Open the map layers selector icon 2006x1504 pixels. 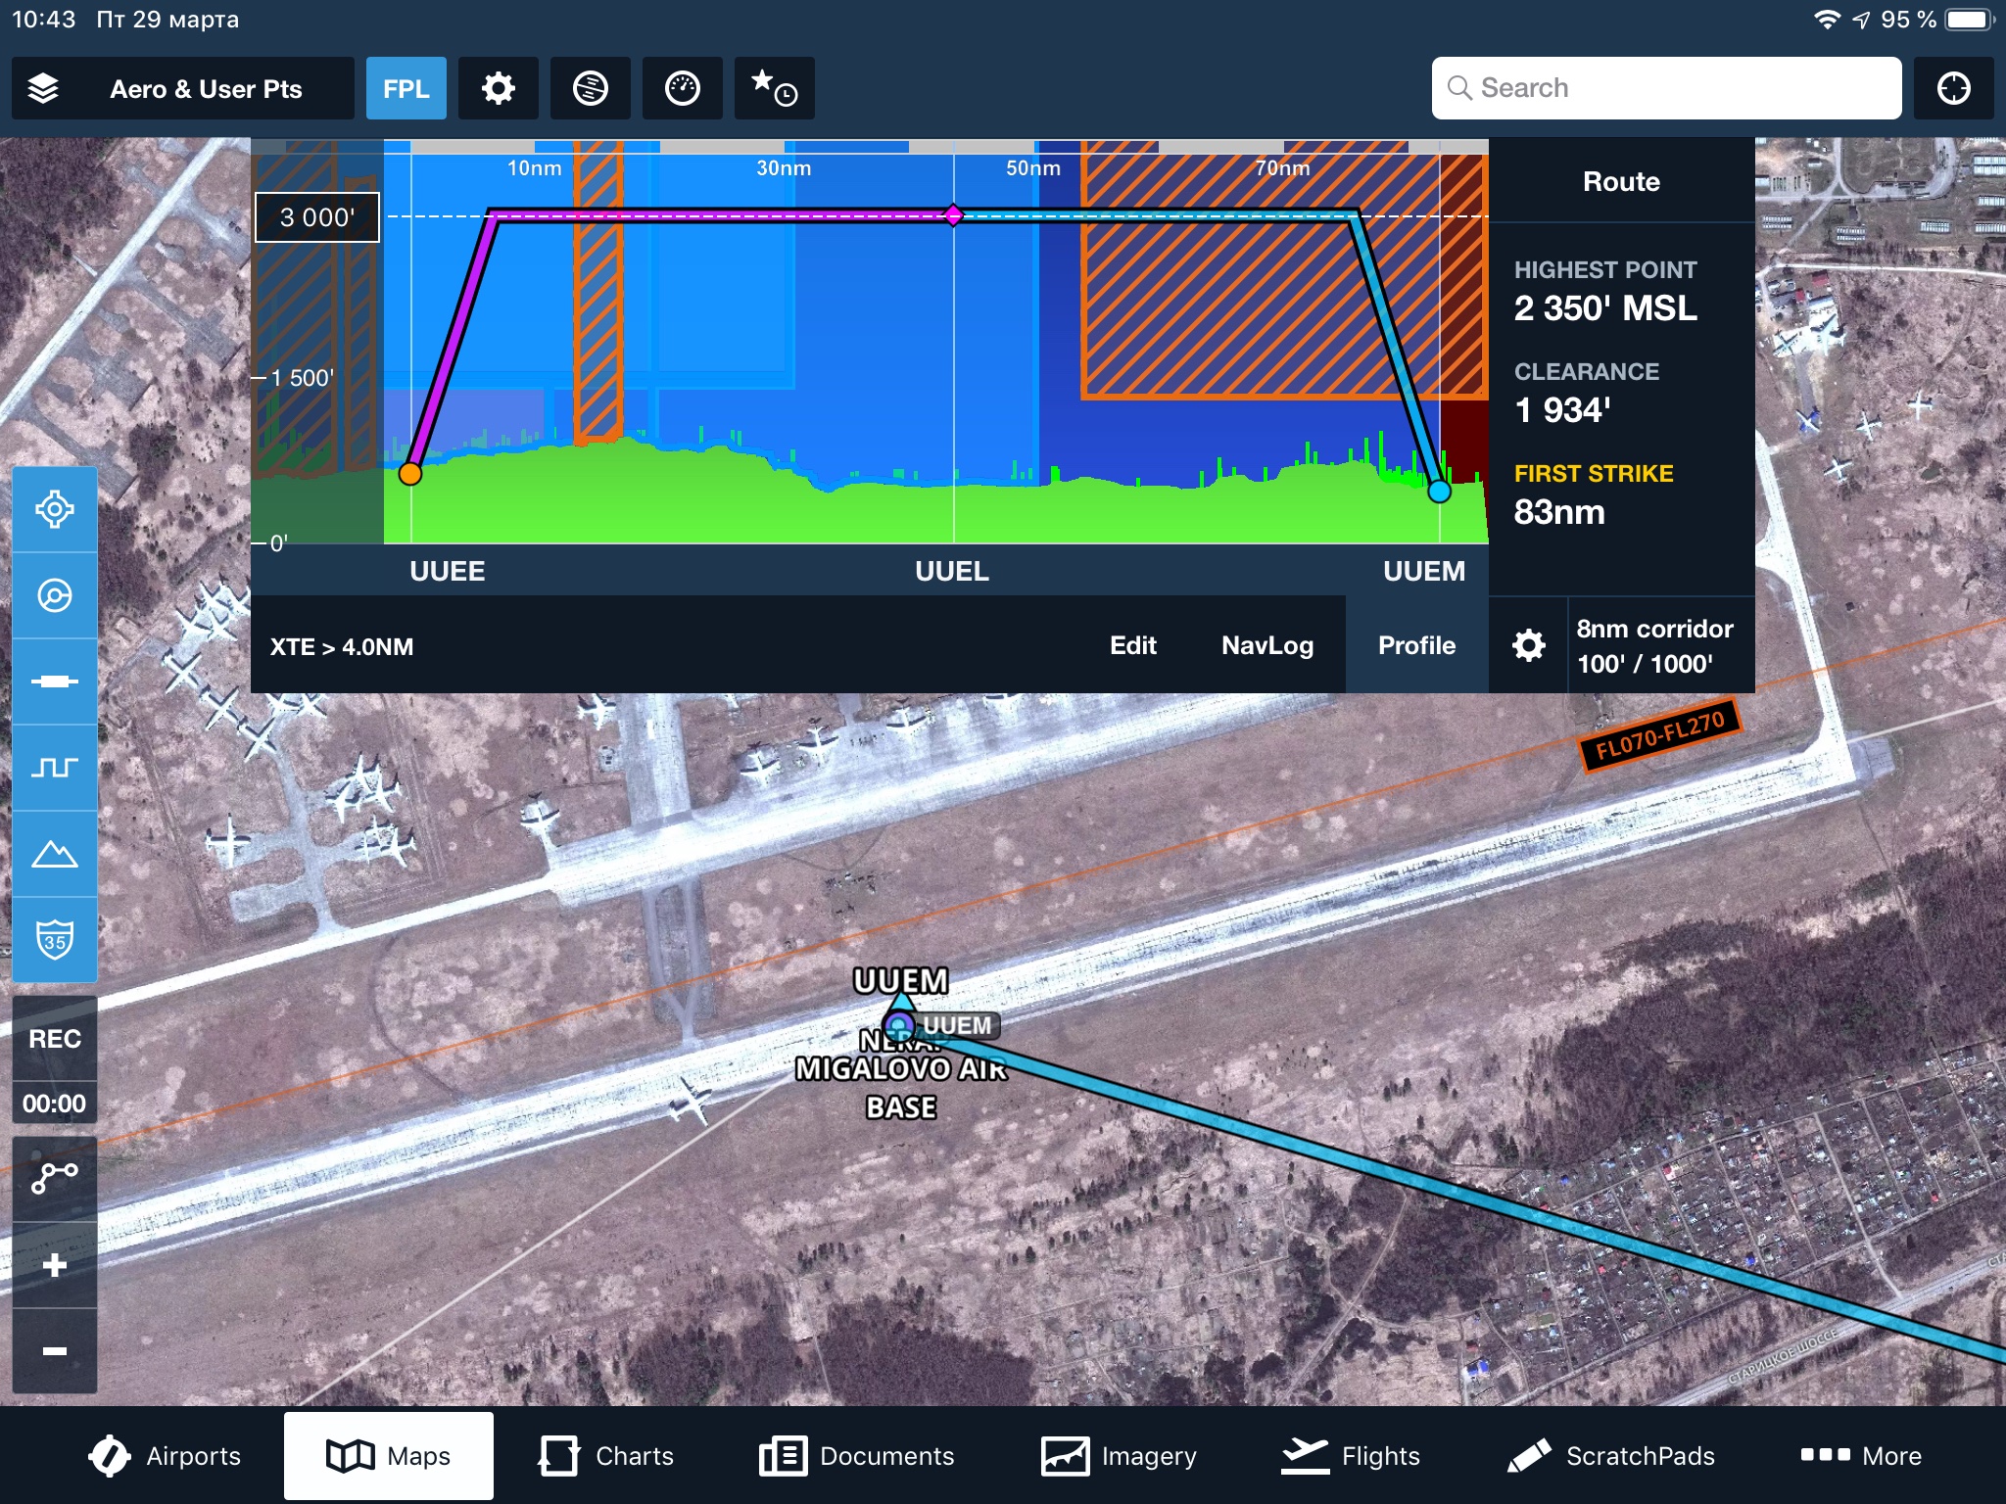point(43,88)
